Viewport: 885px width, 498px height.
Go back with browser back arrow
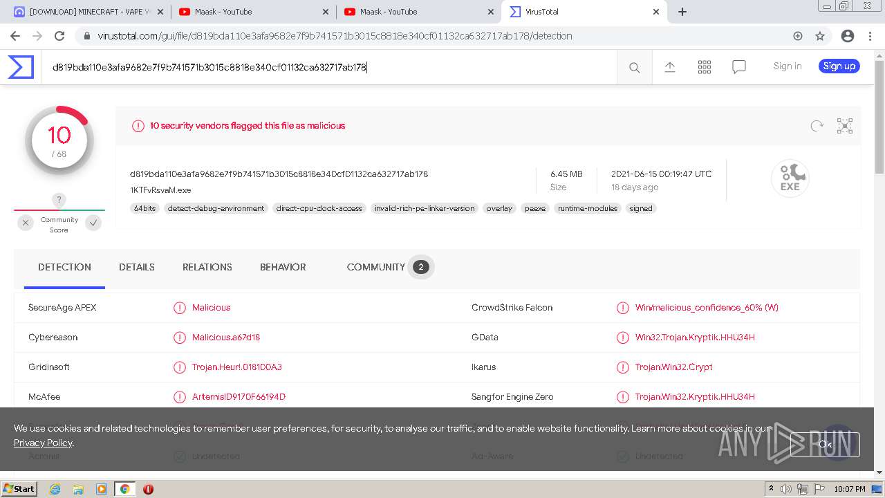15,36
